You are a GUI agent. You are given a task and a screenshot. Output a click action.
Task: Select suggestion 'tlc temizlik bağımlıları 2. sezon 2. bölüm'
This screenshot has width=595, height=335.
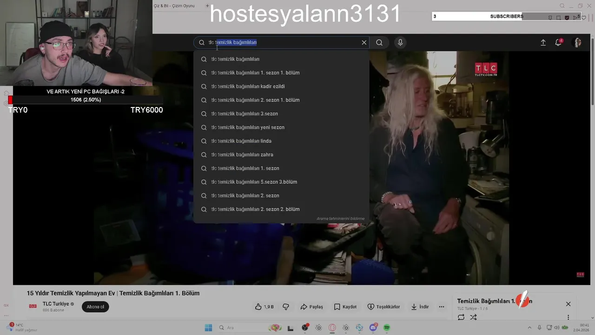pyautogui.click(x=281, y=209)
